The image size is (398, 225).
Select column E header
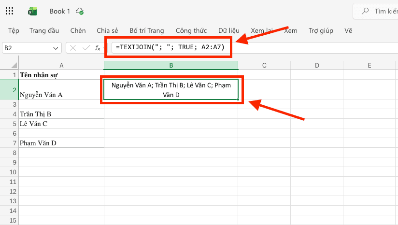pos(370,66)
